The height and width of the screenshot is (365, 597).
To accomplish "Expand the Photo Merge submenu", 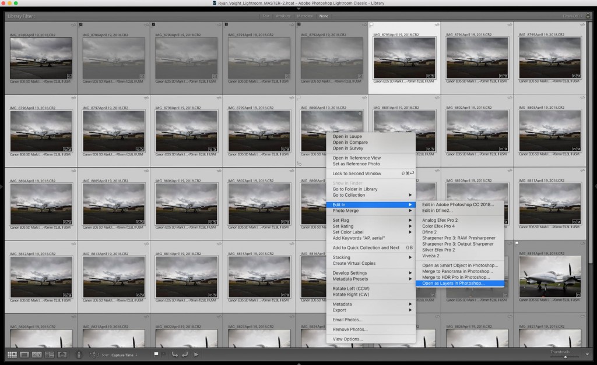I will click(371, 211).
